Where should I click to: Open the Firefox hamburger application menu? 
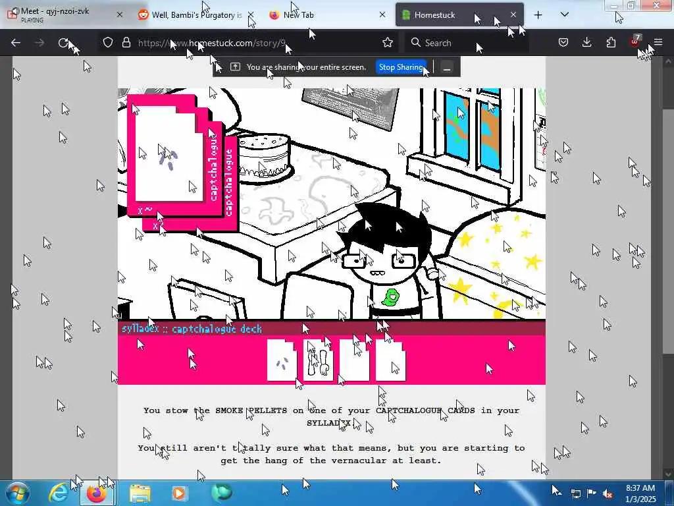(658, 42)
